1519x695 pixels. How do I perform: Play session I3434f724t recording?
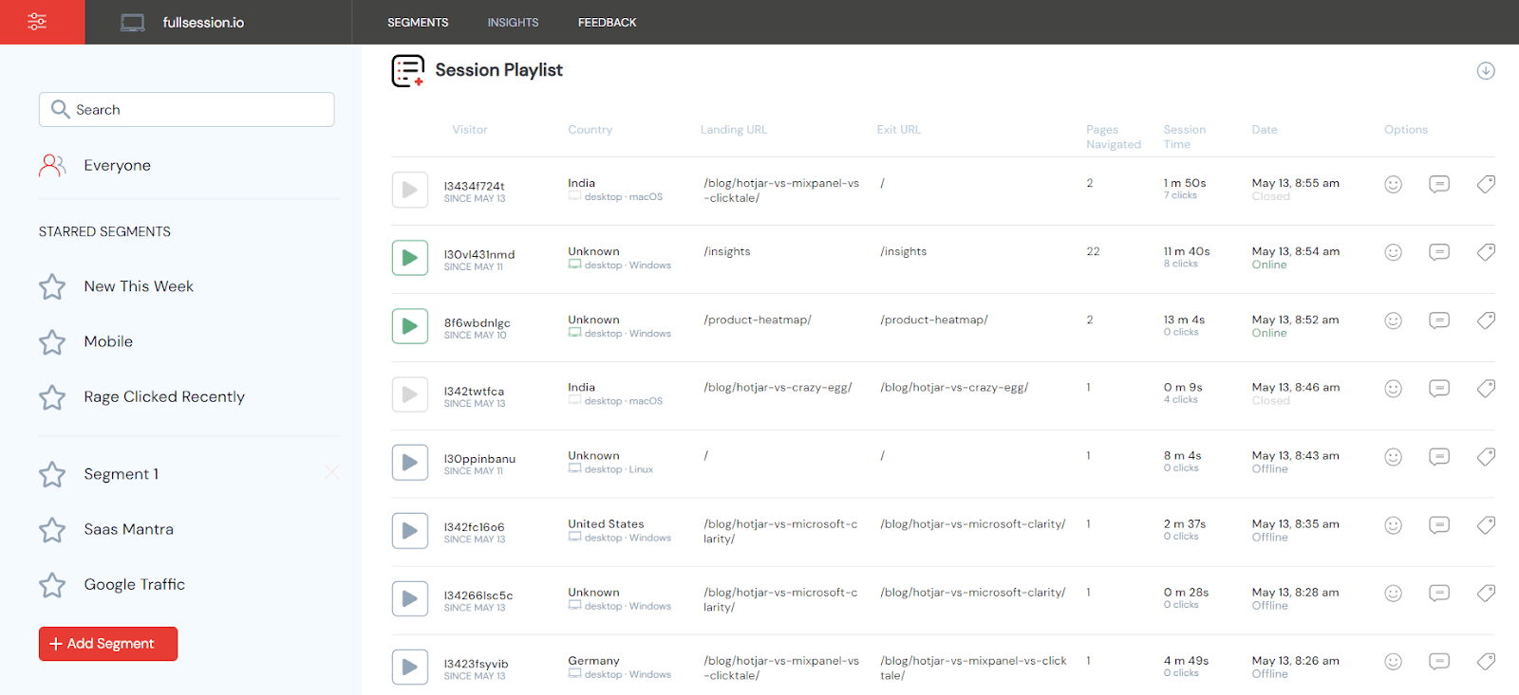point(410,190)
